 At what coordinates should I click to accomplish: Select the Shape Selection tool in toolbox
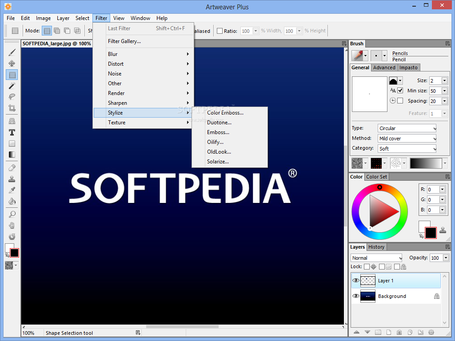[12, 75]
